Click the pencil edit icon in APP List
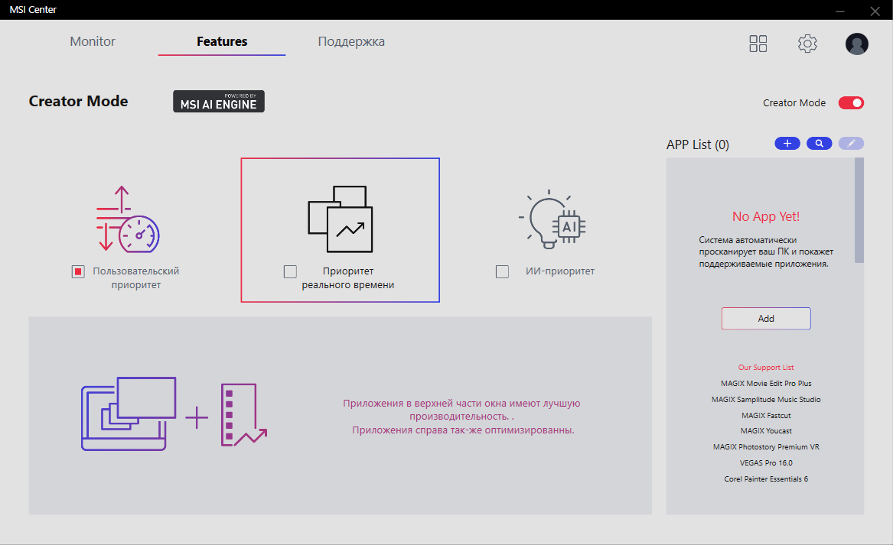The image size is (893, 545). point(851,144)
